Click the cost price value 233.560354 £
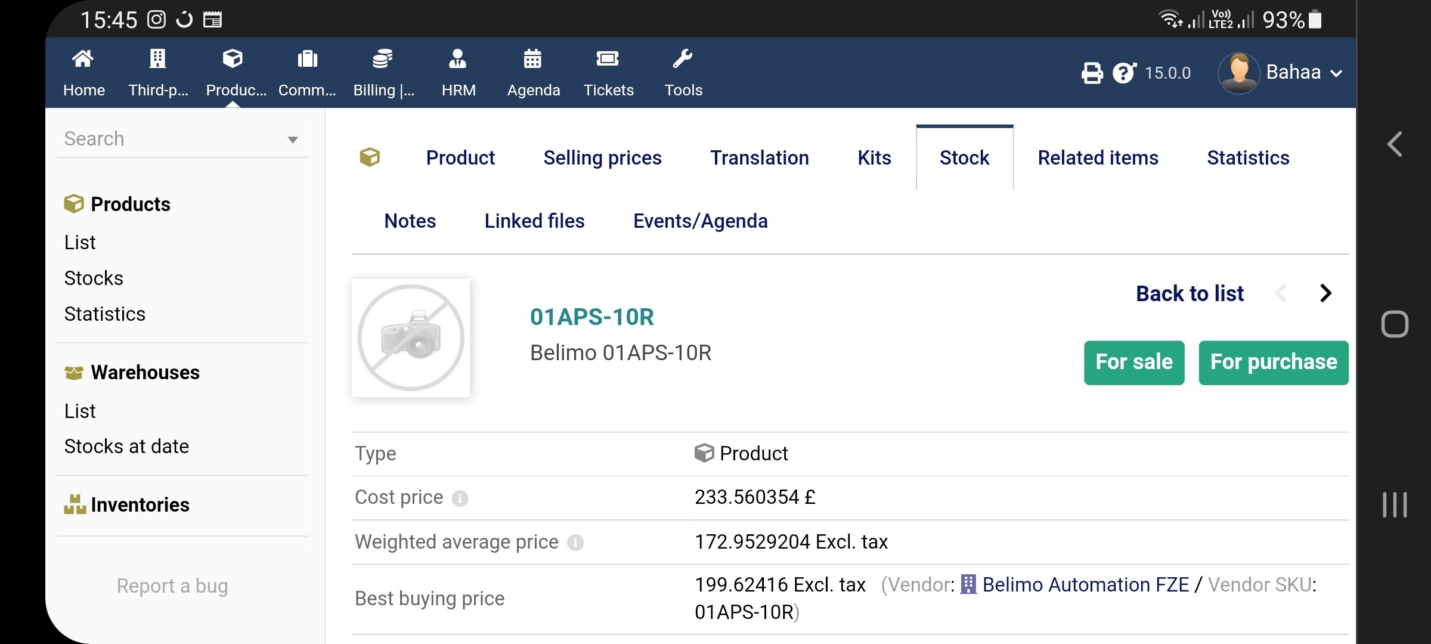The width and height of the screenshot is (1431, 644). [x=755, y=497]
